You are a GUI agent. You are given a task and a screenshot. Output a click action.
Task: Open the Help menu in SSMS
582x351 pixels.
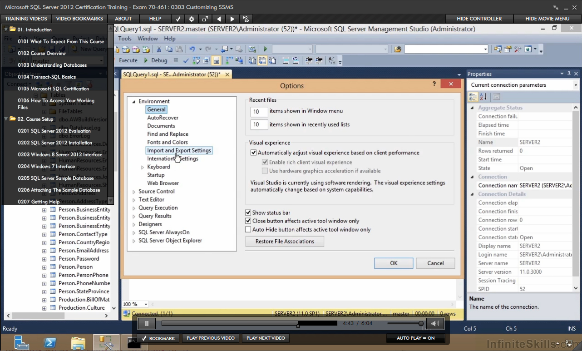click(170, 39)
